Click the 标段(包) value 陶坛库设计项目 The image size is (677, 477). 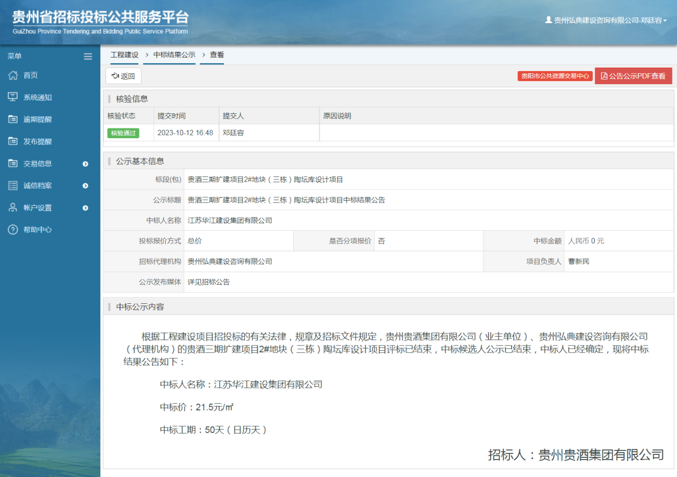click(x=265, y=179)
